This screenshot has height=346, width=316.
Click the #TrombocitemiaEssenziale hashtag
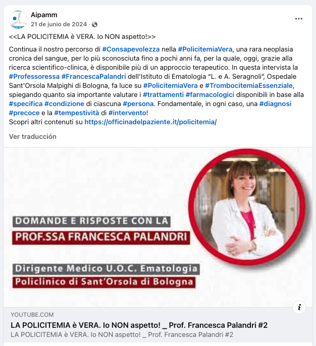[x=249, y=86]
